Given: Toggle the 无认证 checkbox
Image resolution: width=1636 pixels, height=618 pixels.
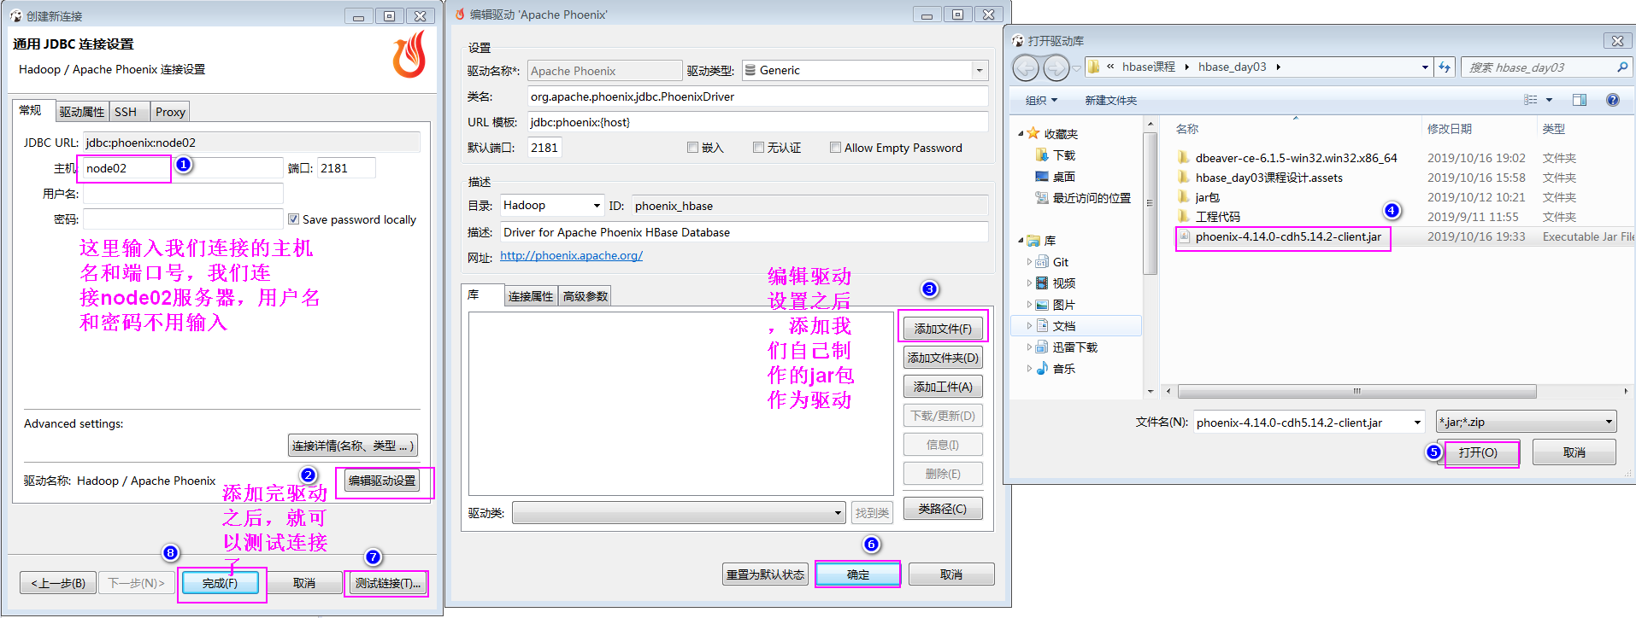Looking at the screenshot, I should [758, 148].
